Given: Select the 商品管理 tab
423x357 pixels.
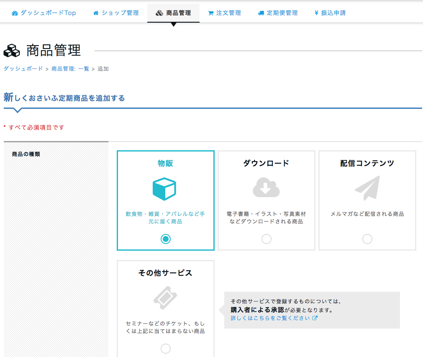Looking at the screenshot, I should (x=173, y=13).
